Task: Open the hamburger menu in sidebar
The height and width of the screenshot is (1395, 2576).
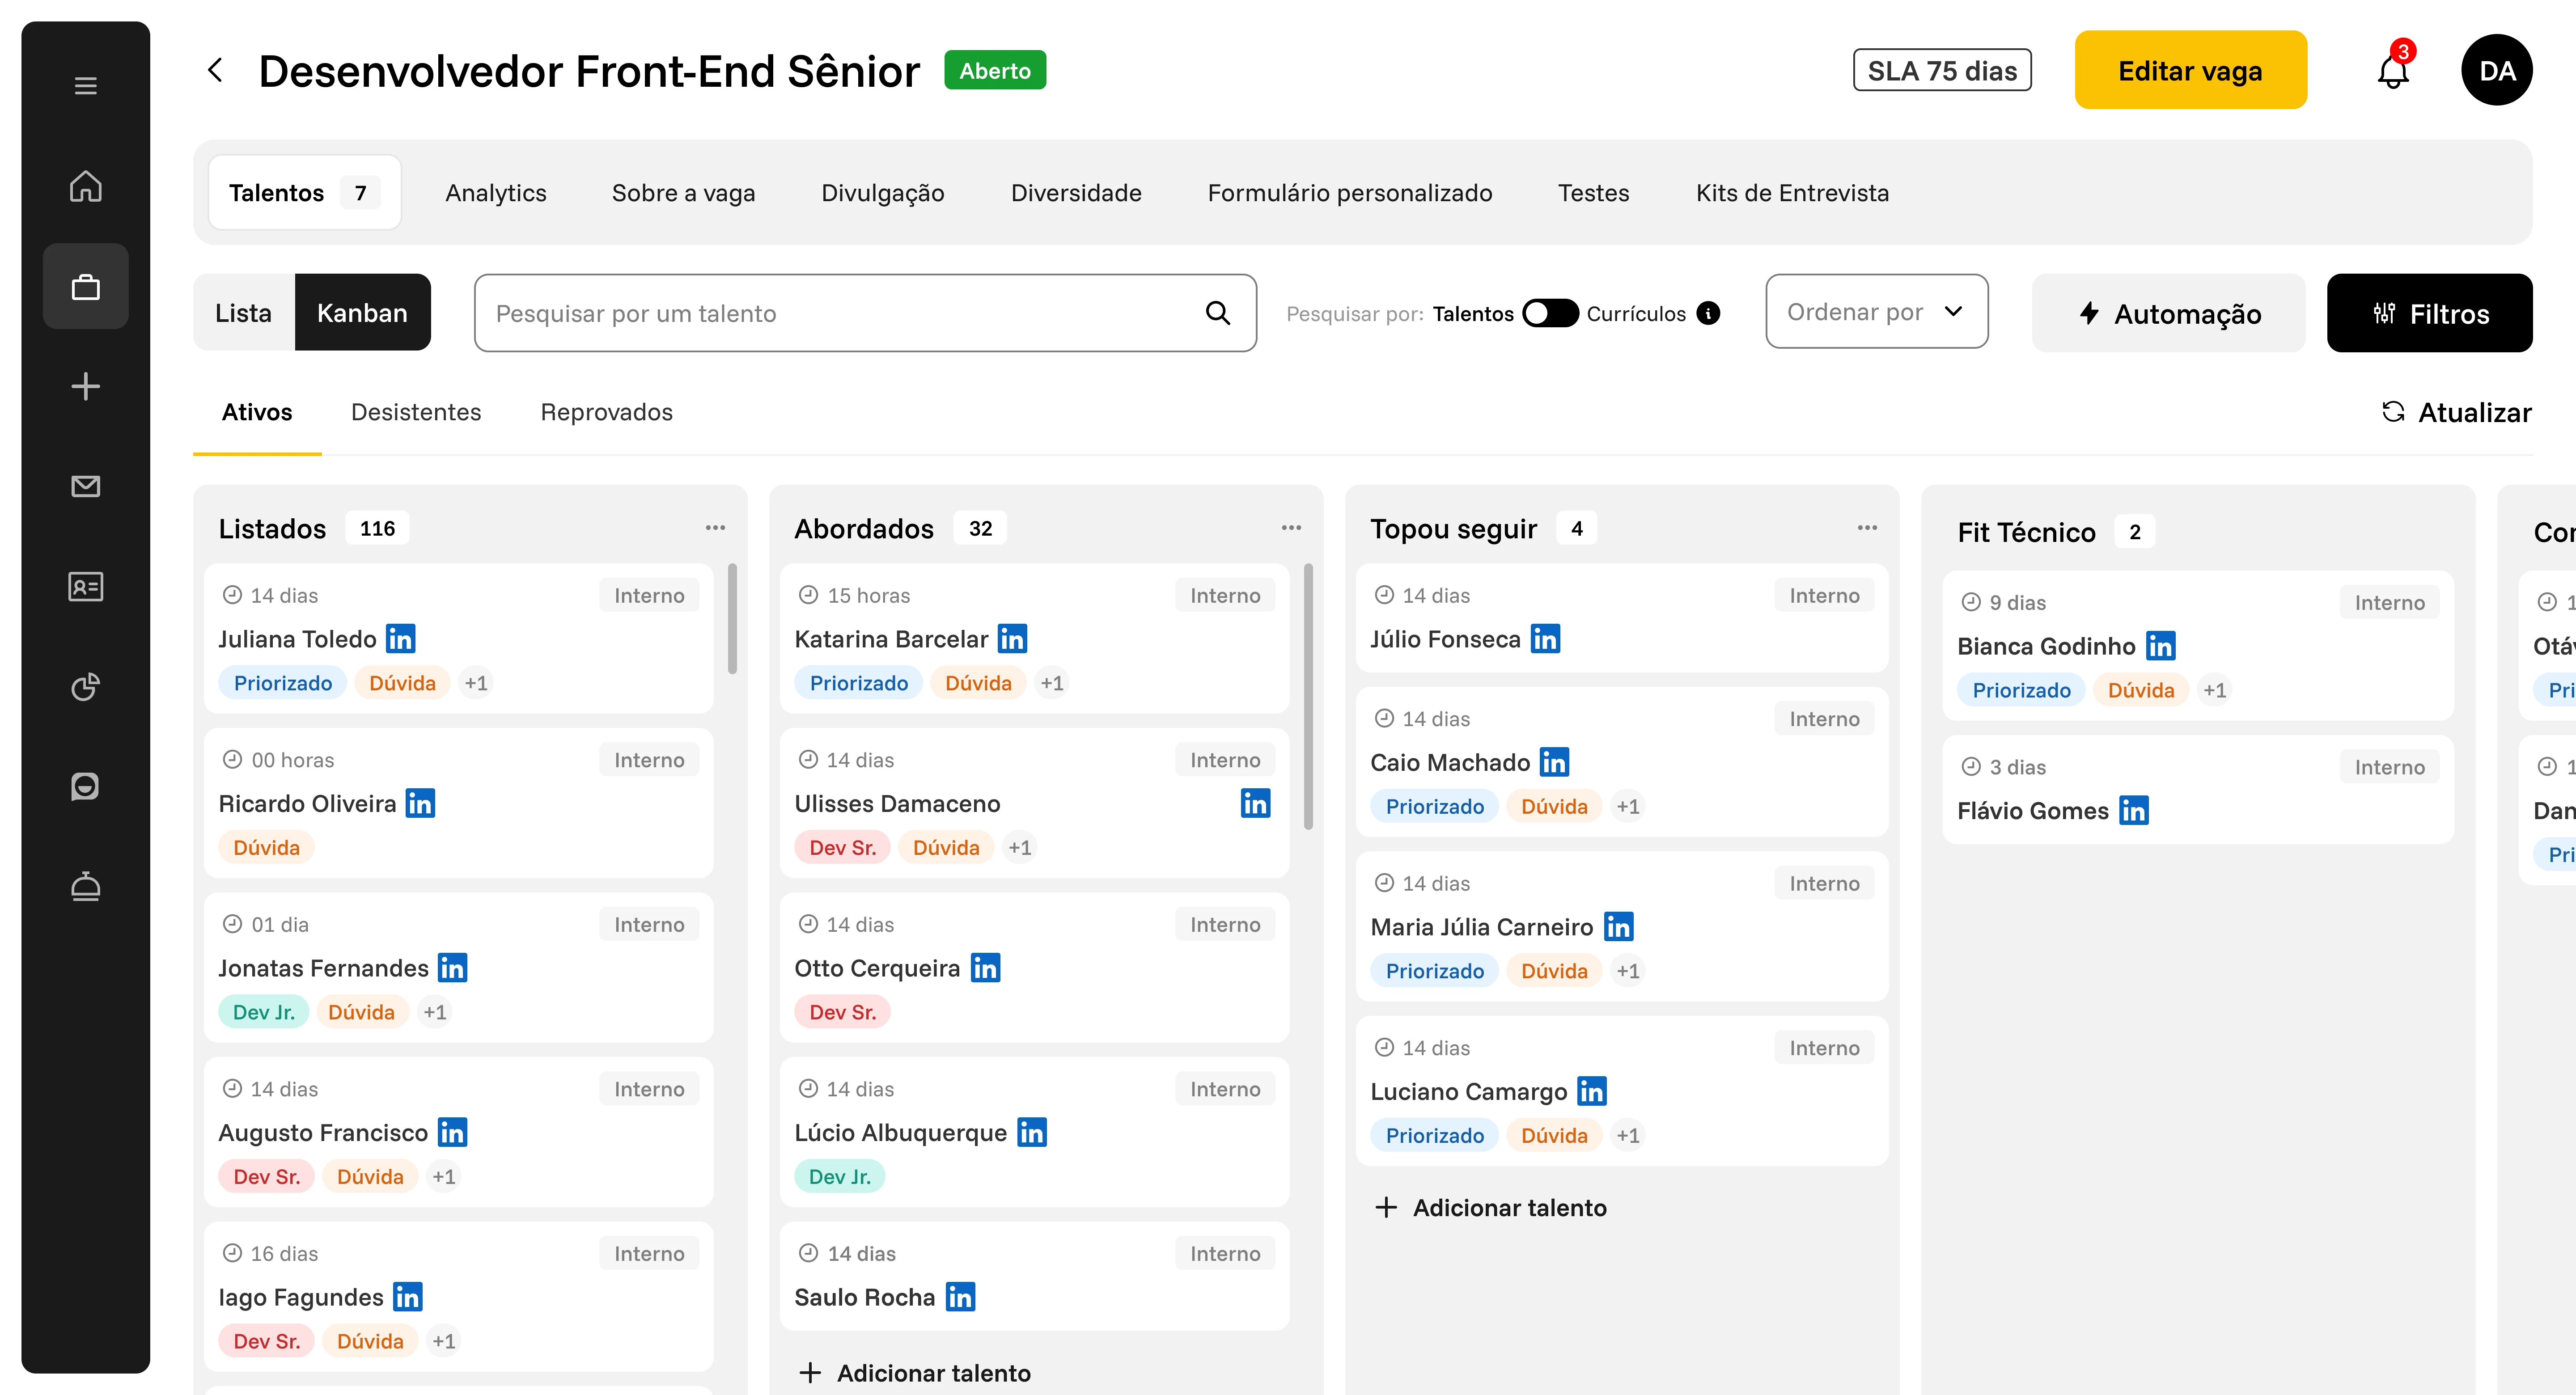Action: click(86, 86)
